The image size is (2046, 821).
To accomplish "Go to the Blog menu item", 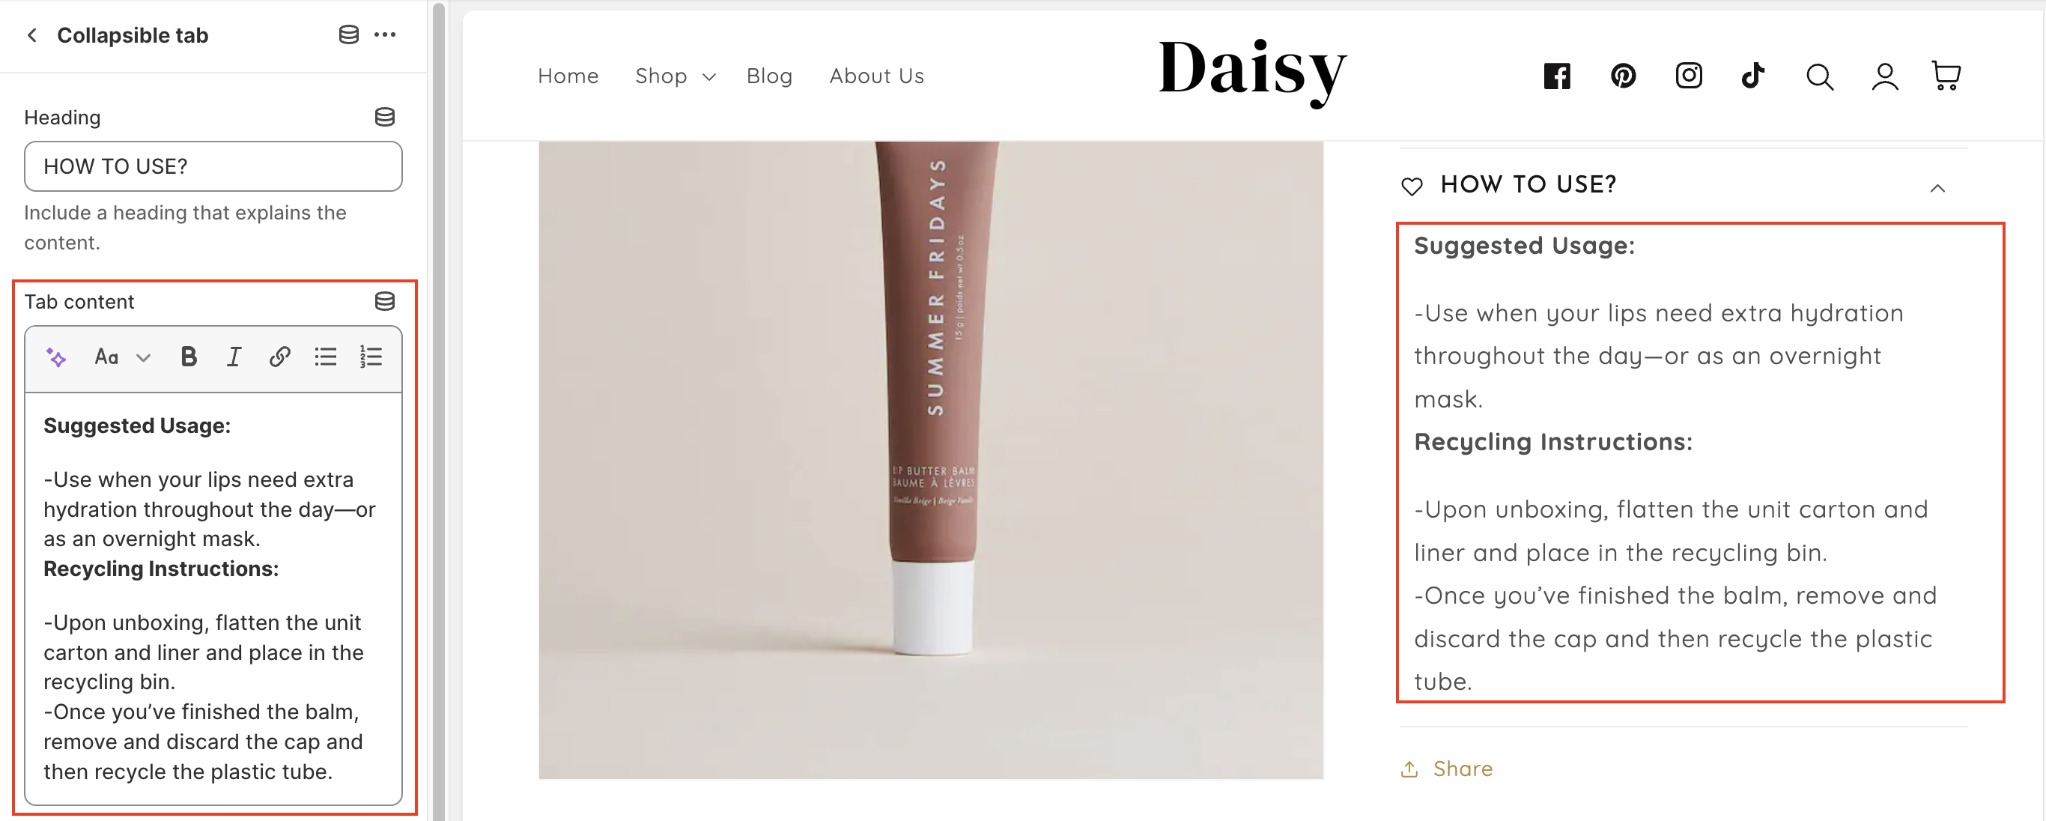I will pos(769,76).
